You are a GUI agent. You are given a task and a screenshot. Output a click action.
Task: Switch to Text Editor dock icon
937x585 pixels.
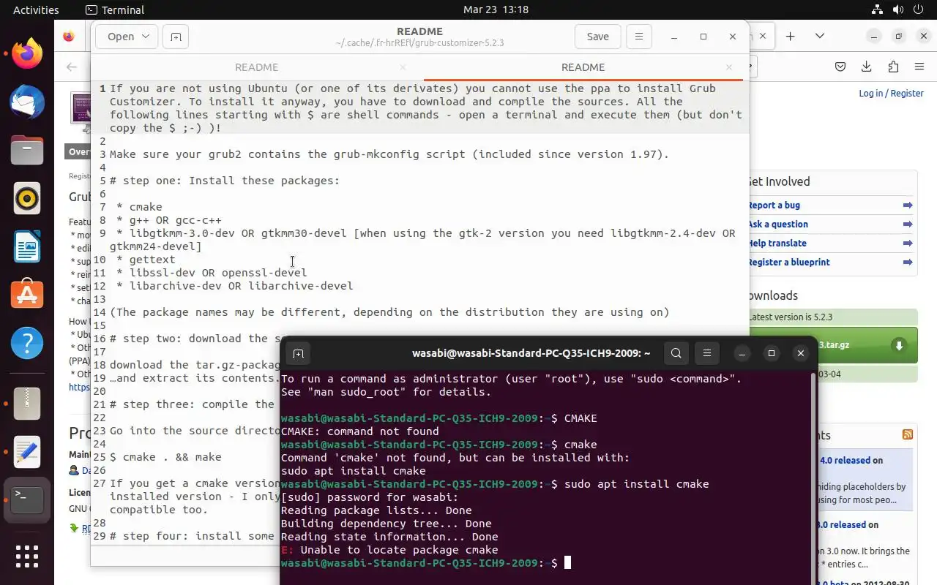(27, 452)
